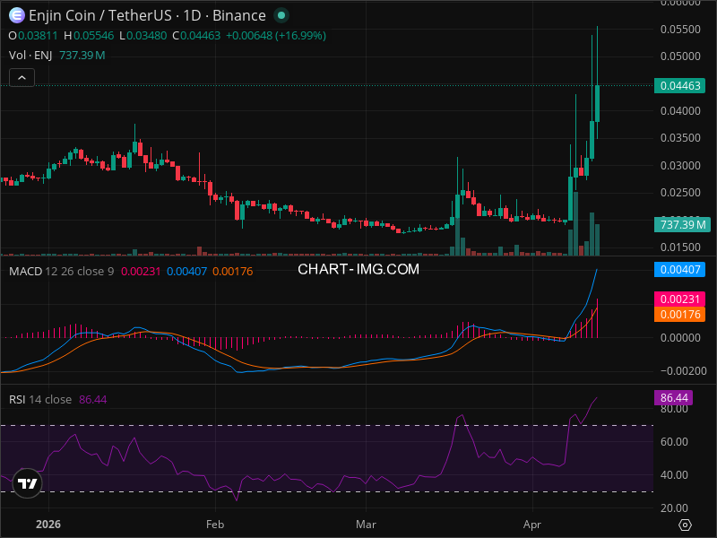Click the +0.00648 (+16.99%) change text
Image resolution: width=717 pixels, height=538 pixels.
(276, 36)
